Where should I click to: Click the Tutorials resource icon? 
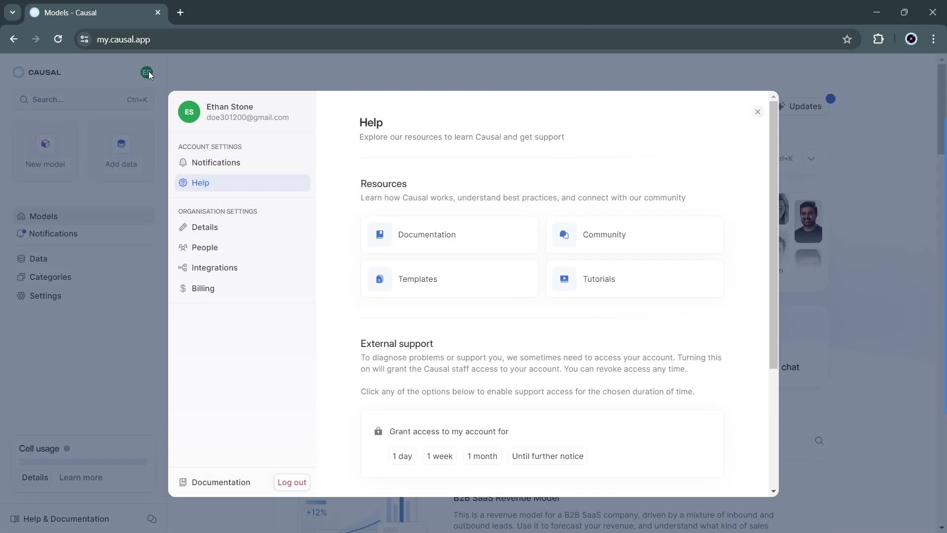coord(564,278)
